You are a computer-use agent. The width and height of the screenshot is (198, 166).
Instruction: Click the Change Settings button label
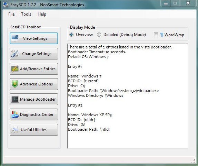(37, 54)
